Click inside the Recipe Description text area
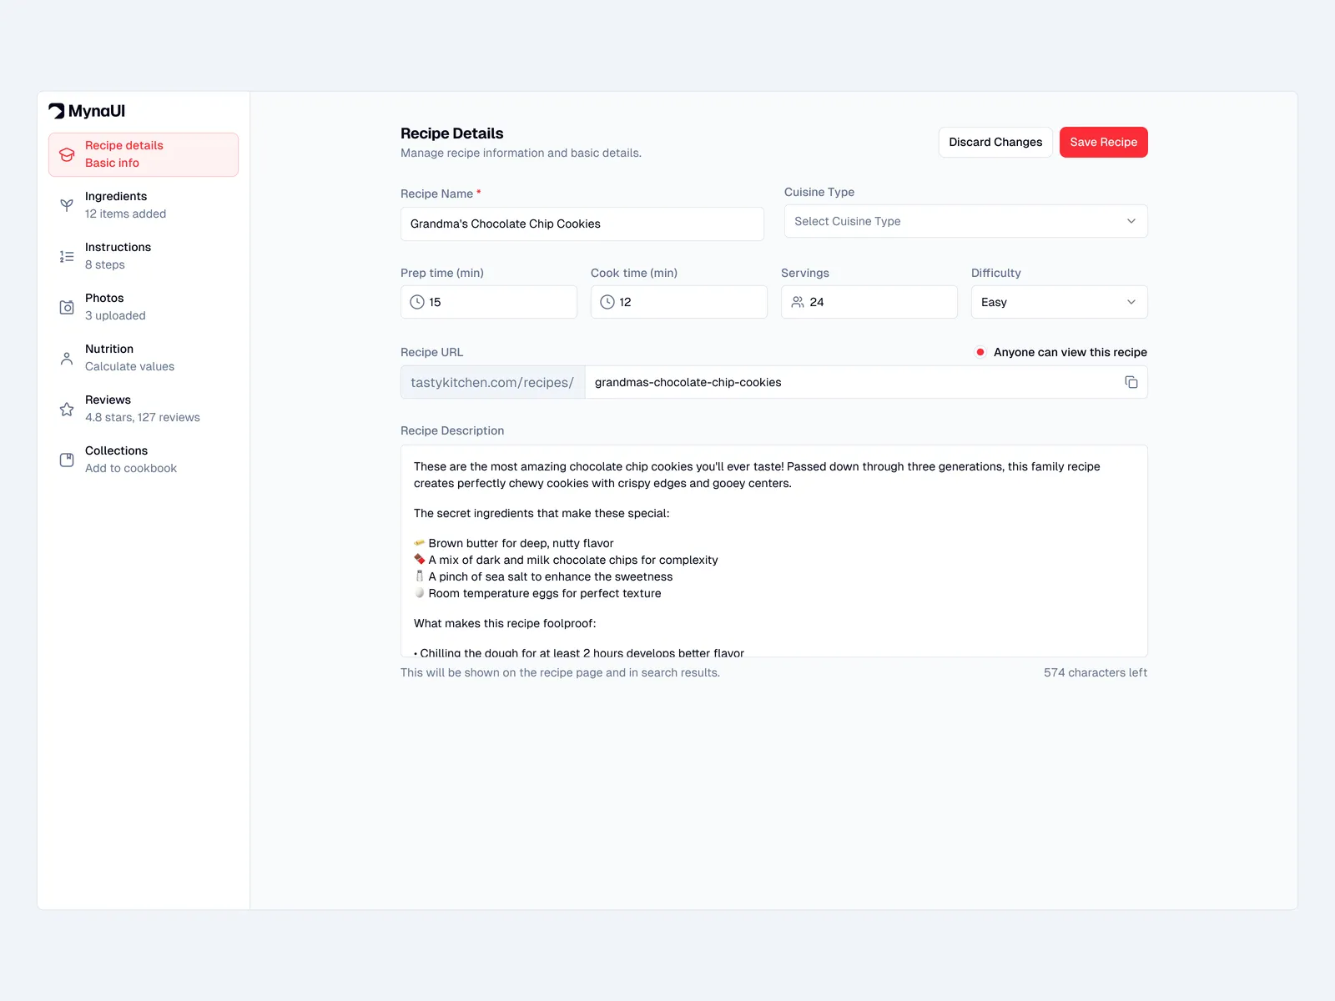This screenshot has height=1001, width=1335. pyautogui.click(x=773, y=551)
